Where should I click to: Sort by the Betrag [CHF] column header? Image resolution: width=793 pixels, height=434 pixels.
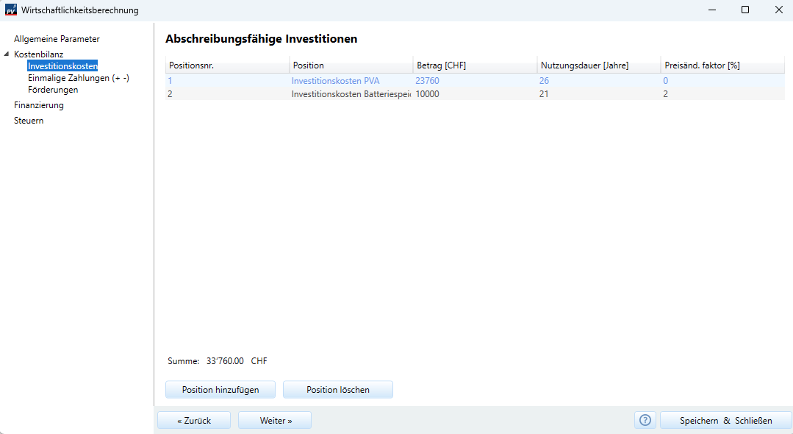[x=475, y=65]
